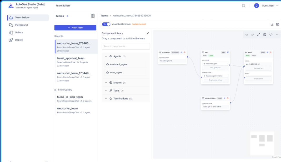
Task: Click the Drop tools here zone
Action: (258, 79)
